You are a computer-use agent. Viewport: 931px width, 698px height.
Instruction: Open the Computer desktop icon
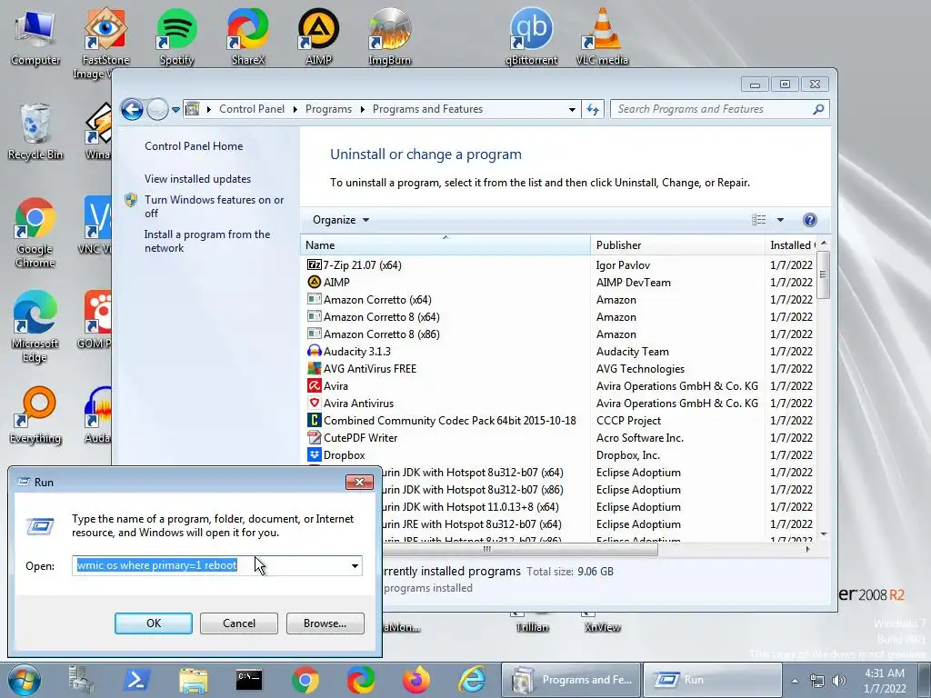(x=35, y=36)
